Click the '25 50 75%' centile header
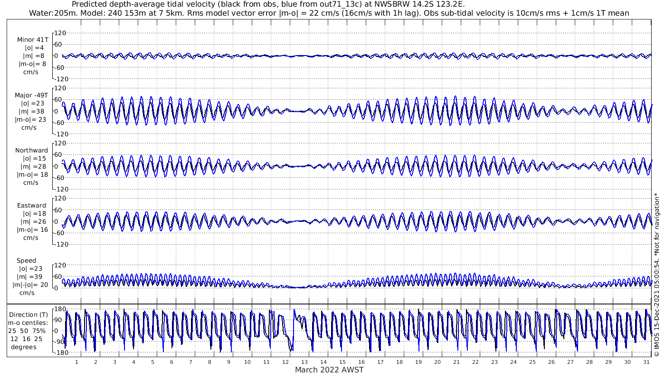This screenshot has height=380, width=665. [27, 331]
